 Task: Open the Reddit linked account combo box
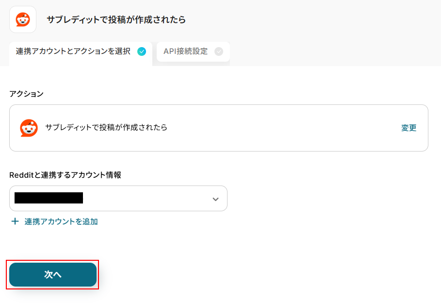146,199
